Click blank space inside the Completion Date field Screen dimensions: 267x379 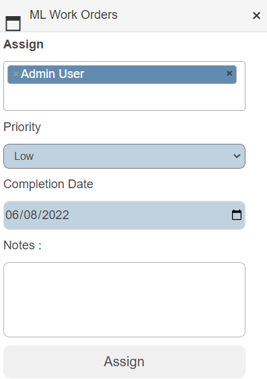click(x=150, y=215)
